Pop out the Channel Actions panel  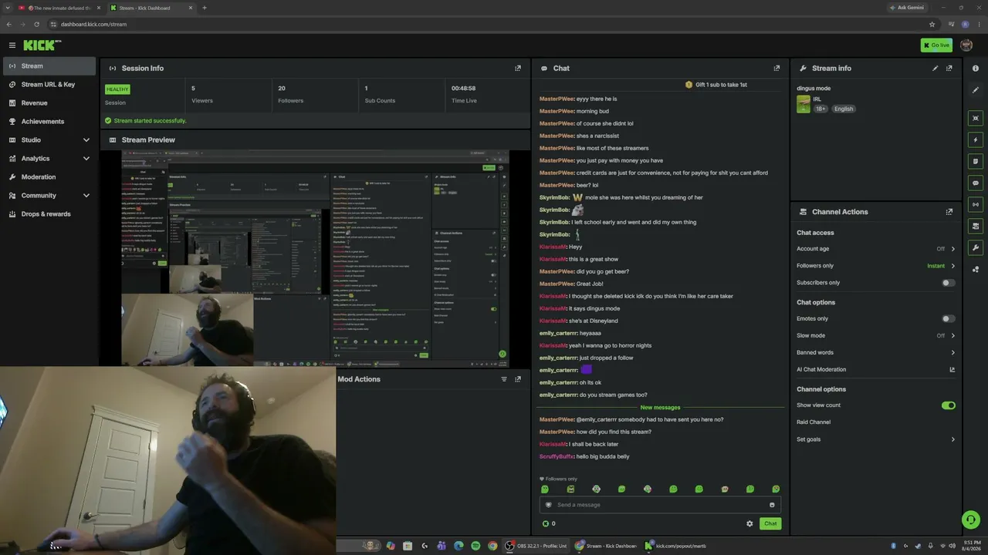coord(949,212)
